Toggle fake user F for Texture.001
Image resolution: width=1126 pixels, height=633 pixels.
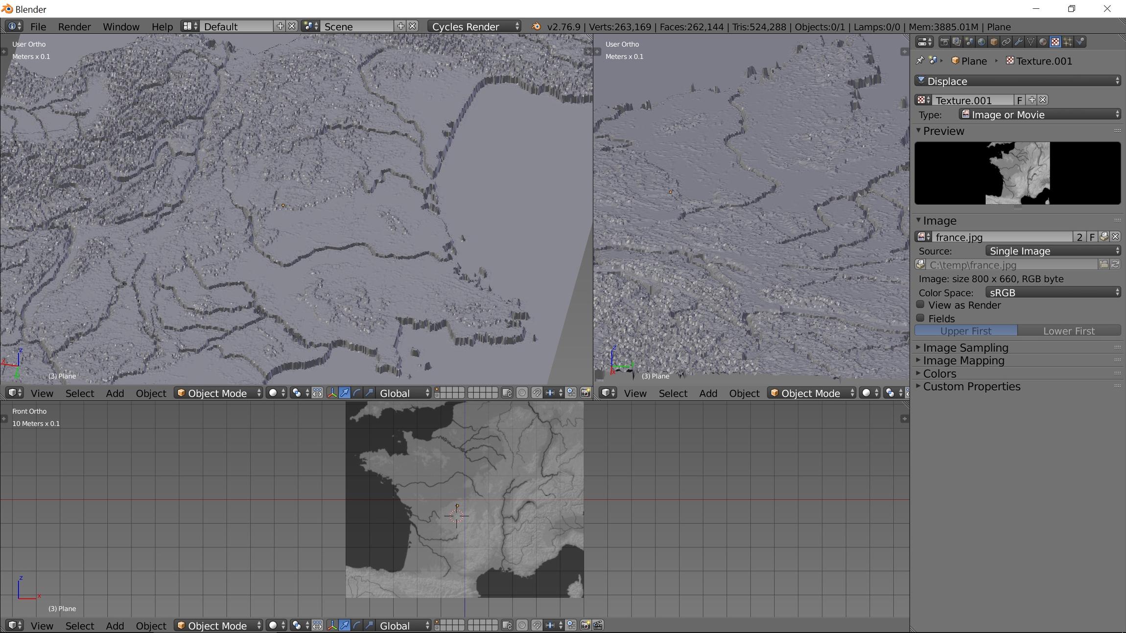(1019, 100)
